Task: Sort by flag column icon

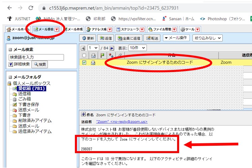Action: point(102,55)
